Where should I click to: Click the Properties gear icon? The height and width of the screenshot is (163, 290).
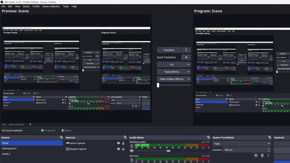(x=42, y=130)
